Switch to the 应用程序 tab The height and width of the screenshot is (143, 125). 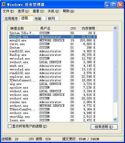[x=11, y=18]
